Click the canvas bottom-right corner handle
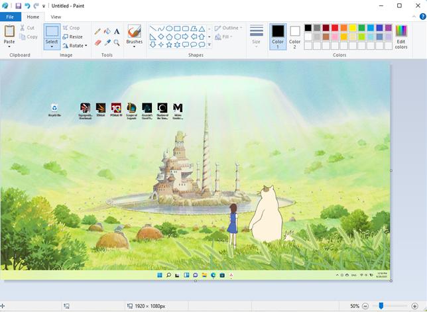427x312 pixels. tap(391, 281)
